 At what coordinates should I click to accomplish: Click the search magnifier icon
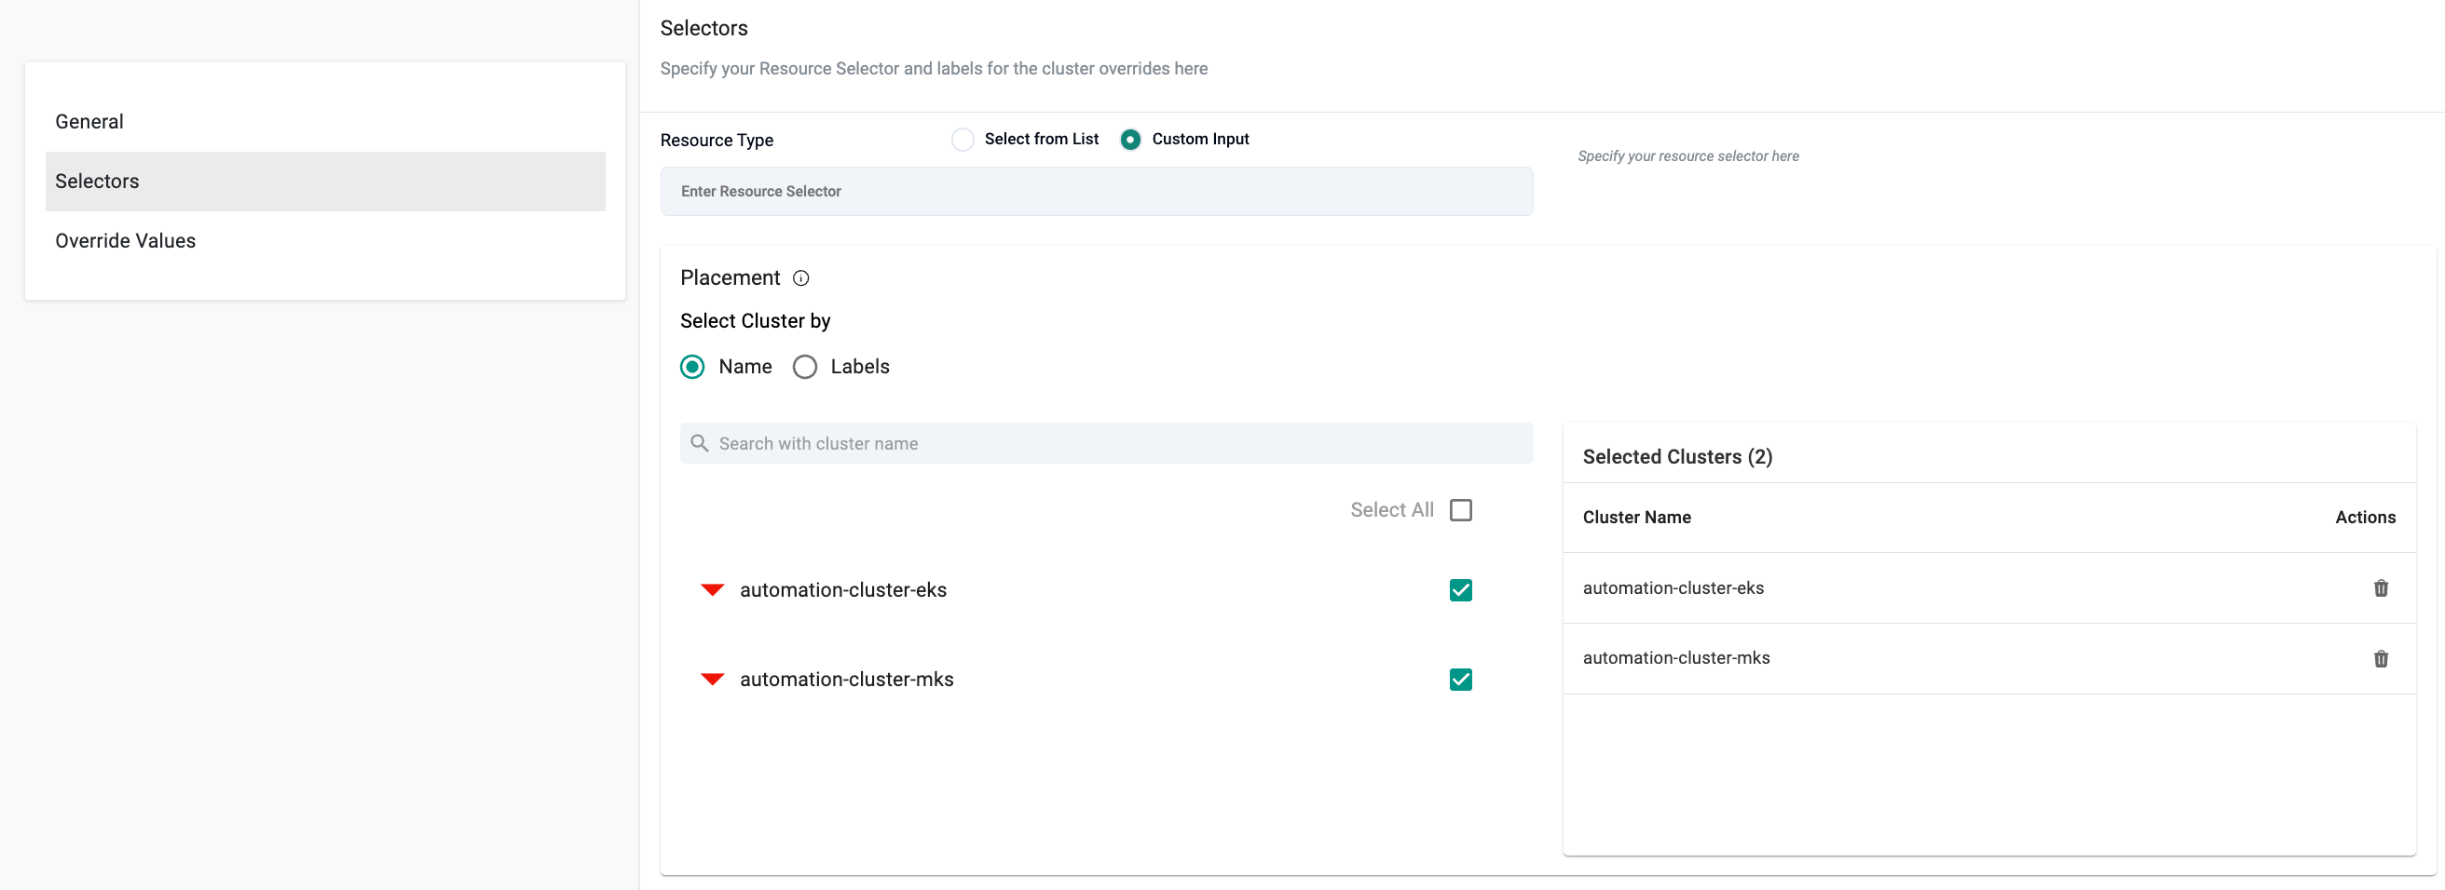[x=700, y=443]
